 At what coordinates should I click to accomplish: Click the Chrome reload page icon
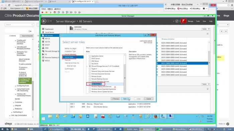tap(9, 5)
